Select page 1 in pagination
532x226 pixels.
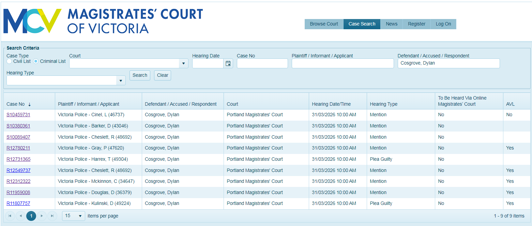pyautogui.click(x=31, y=216)
